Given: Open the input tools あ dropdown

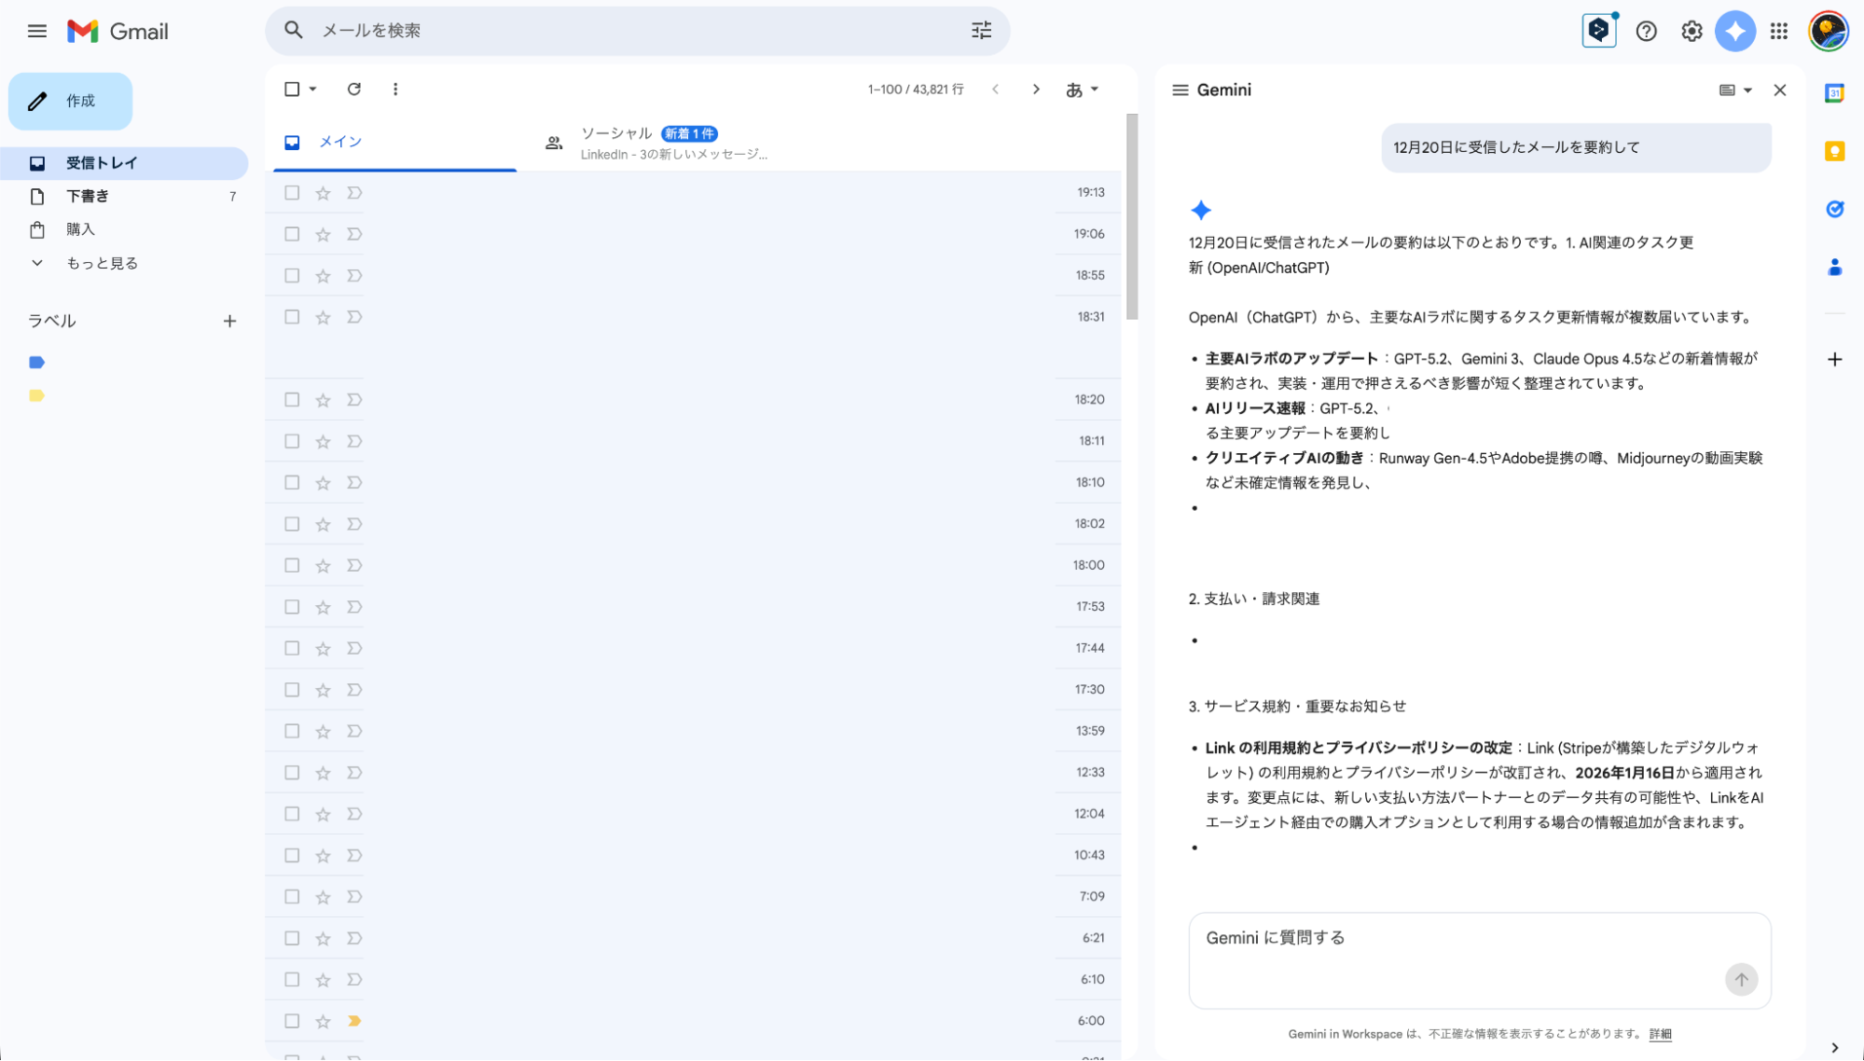Looking at the screenshot, I should [x=1082, y=89].
